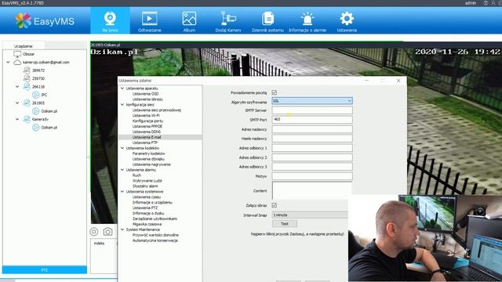This screenshot has height=282, width=502.
Task: Click into the Adres nadawcy field
Action: pyautogui.click(x=312, y=129)
